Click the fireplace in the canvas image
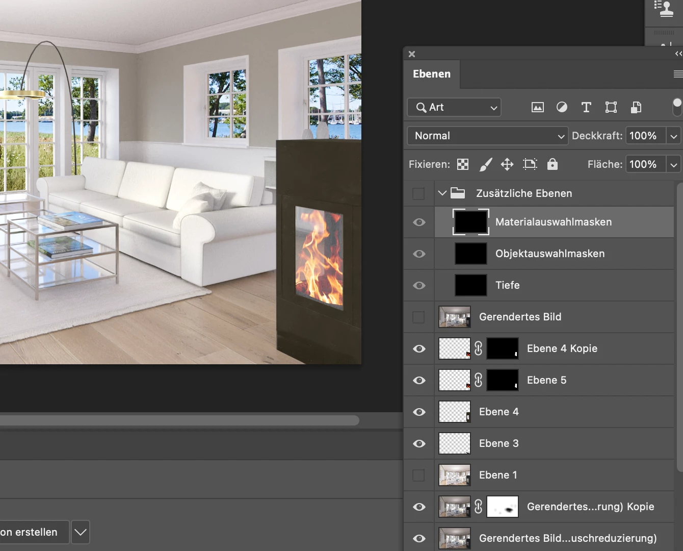683x551 pixels. point(319,252)
